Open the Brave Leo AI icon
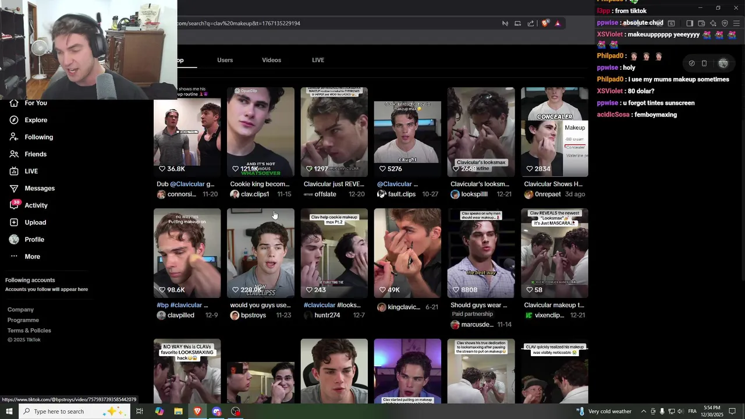The image size is (745, 419). pyautogui.click(x=713, y=23)
